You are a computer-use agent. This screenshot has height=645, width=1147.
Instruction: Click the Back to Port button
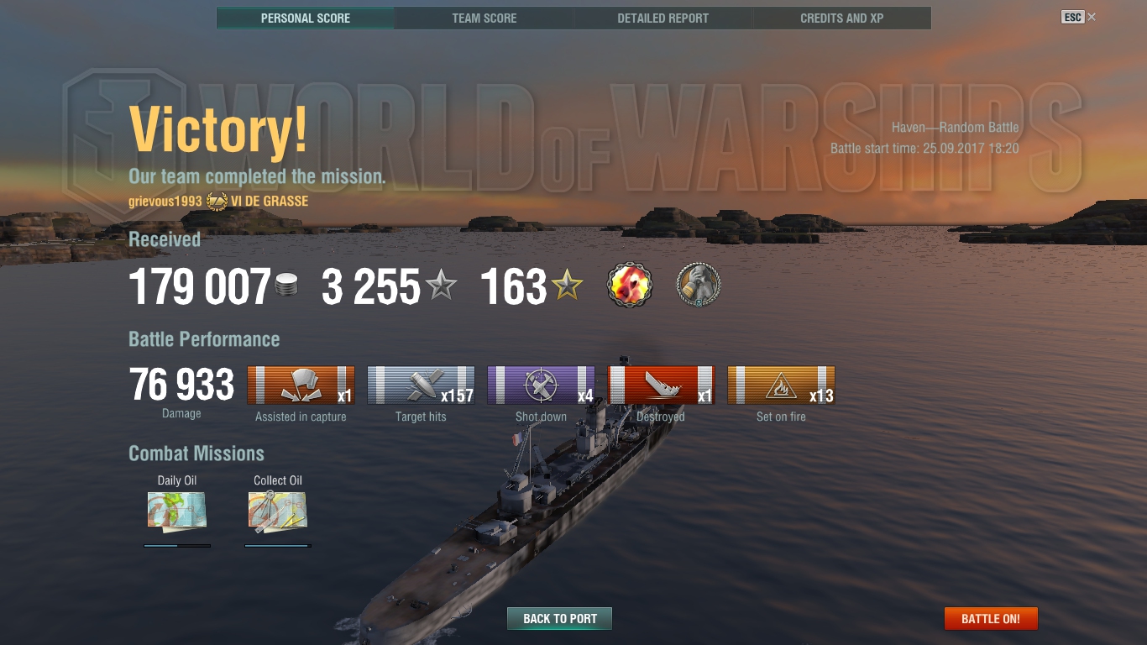560,619
